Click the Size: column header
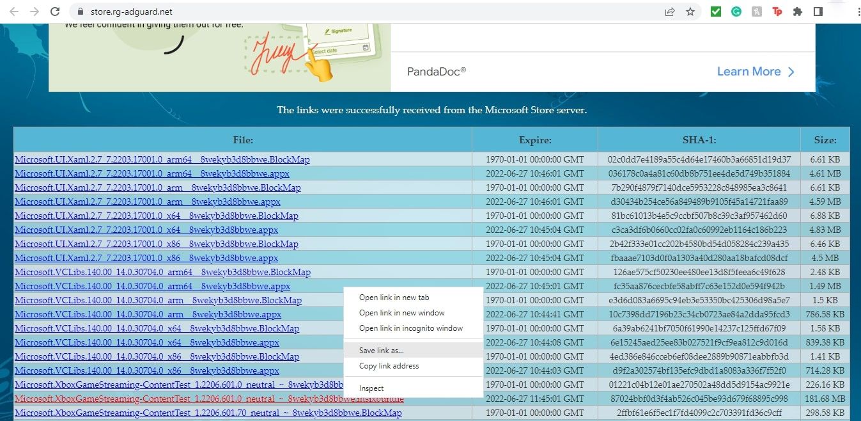Screen dimensions: 861x421 tap(825, 139)
